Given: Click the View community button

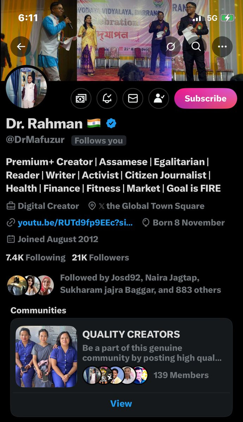Looking at the screenshot, I should 121,403.
